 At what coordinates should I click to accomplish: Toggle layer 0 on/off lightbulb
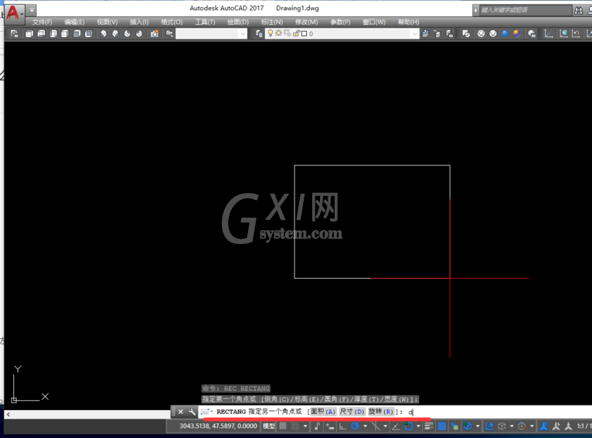(x=270, y=33)
